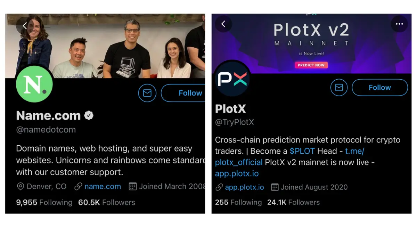This screenshot has width=417, height=227.
Task: Tap the $PLOT cashtag in bio
Action: [x=302, y=151]
